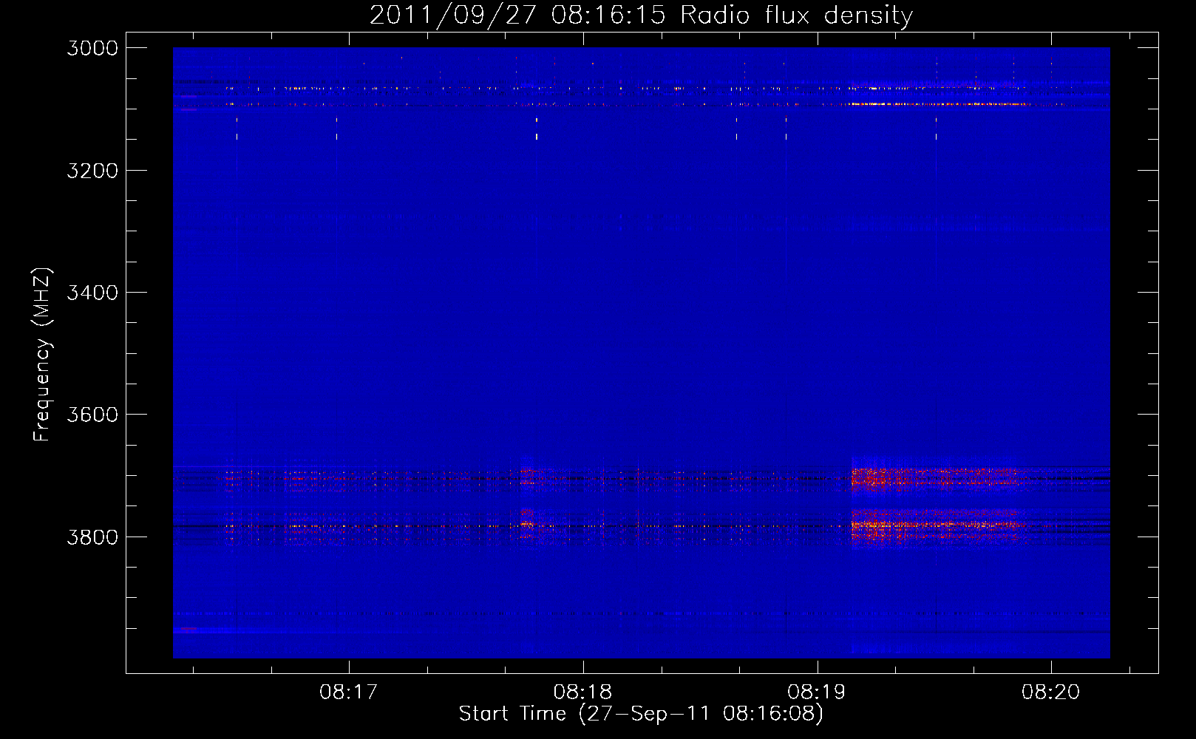This screenshot has width=1196, height=739.
Task: Click the 08:19 time tick label
Action: click(x=818, y=692)
